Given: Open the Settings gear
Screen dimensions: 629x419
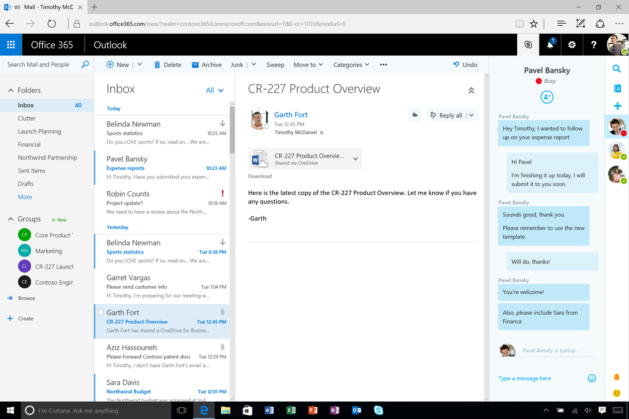Looking at the screenshot, I should click(x=572, y=44).
